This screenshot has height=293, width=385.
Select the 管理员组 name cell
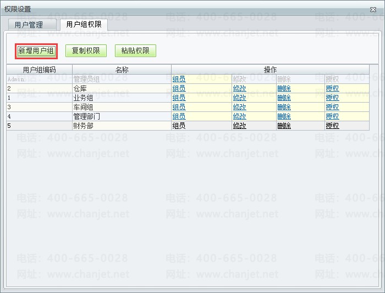[122, 79]
